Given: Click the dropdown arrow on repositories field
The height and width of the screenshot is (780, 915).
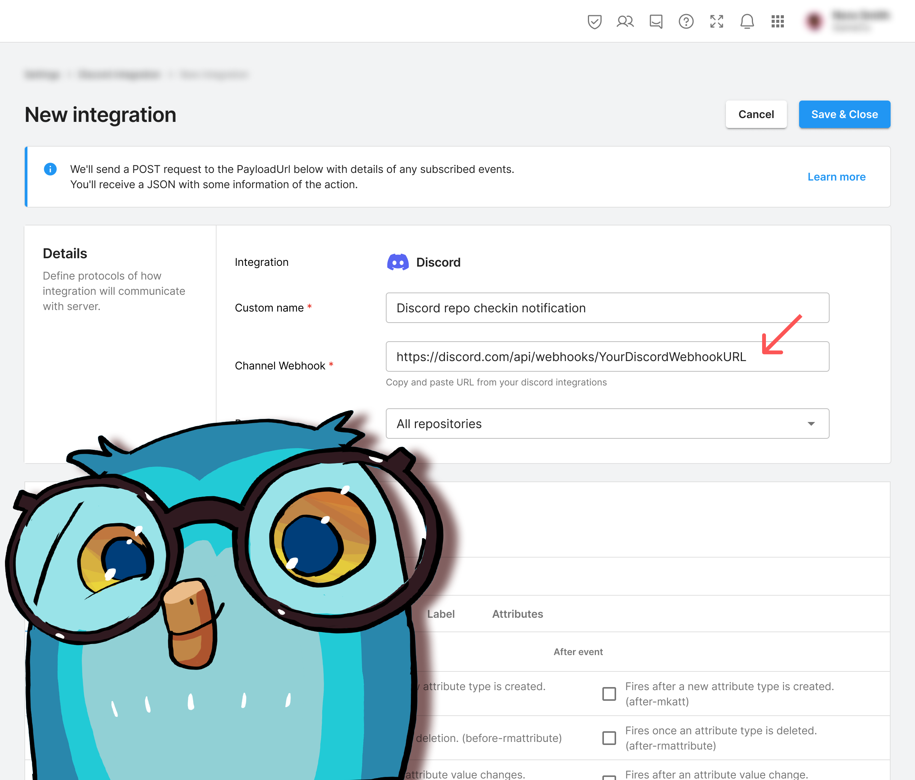Looking at the screenshot, I should (x=811, y=424).
